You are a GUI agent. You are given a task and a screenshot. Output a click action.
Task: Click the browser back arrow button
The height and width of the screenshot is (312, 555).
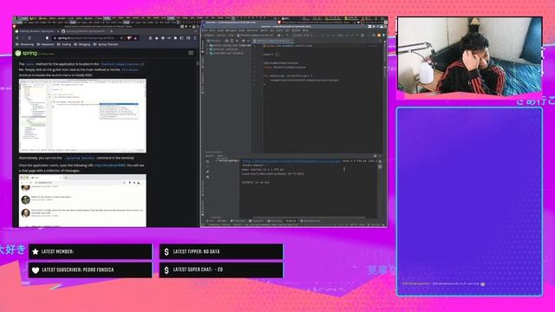17,38
